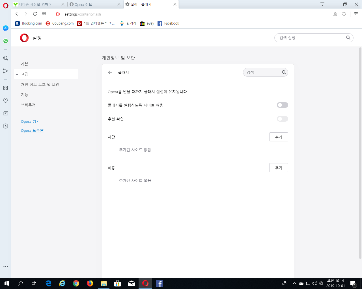Launch Google Chrome from taskbar
The image size is (362, 289).
coord(76,283)
